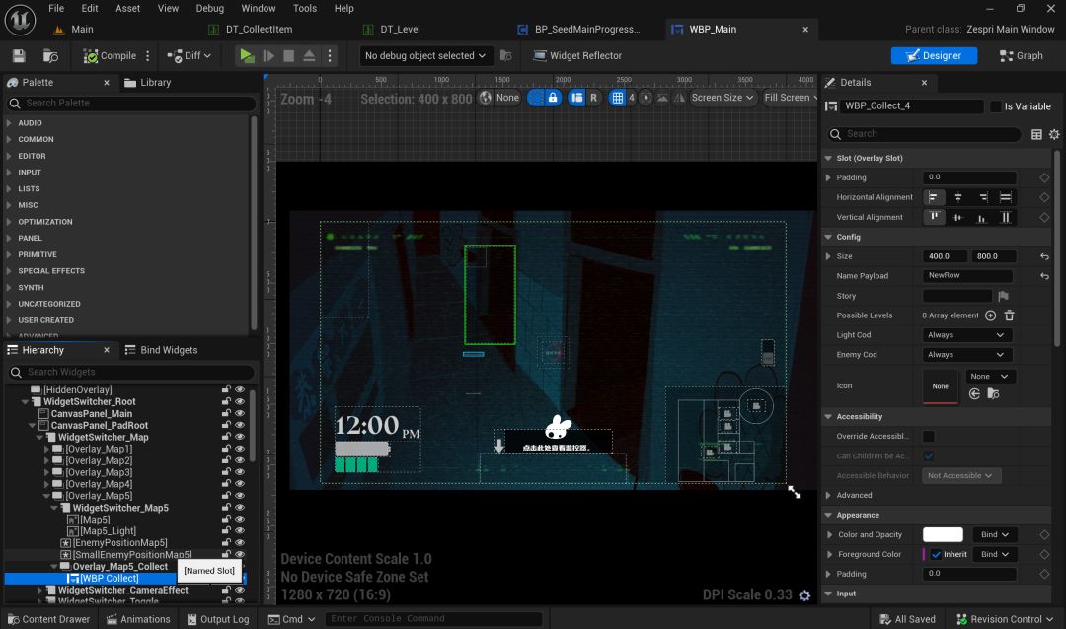
Task: Open the Asset menu
Action: [127, 8]
